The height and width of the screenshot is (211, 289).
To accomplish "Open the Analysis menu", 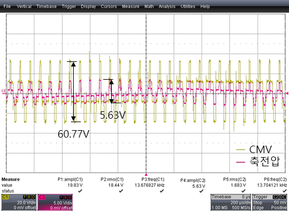I will (167, 6).
